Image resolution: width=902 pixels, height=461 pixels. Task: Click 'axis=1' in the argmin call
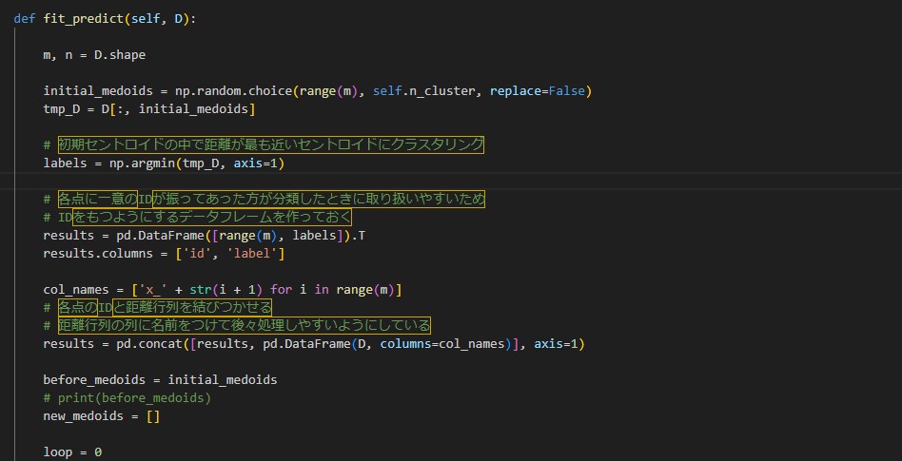point(251,163)
